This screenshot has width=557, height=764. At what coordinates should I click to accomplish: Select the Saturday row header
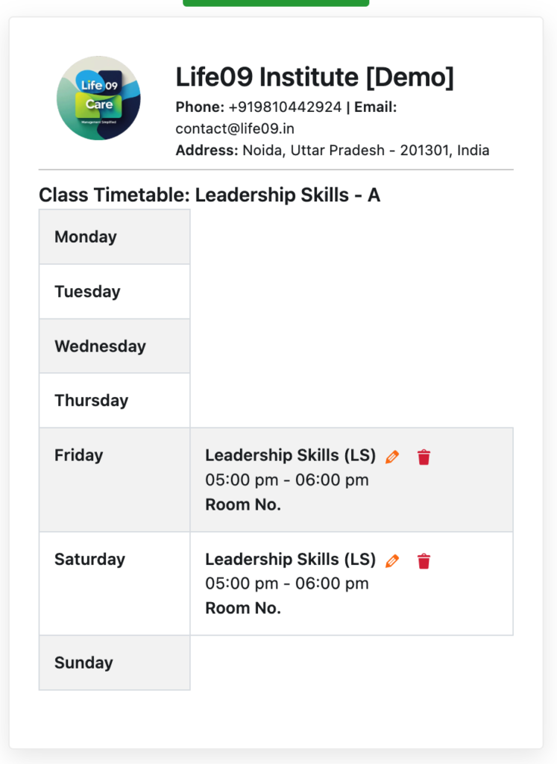point(89,559)
